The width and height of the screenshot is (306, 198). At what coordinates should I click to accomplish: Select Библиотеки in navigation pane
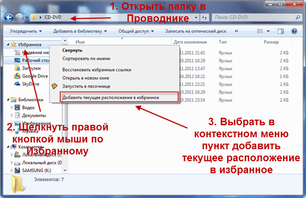(x=31, y=100)
